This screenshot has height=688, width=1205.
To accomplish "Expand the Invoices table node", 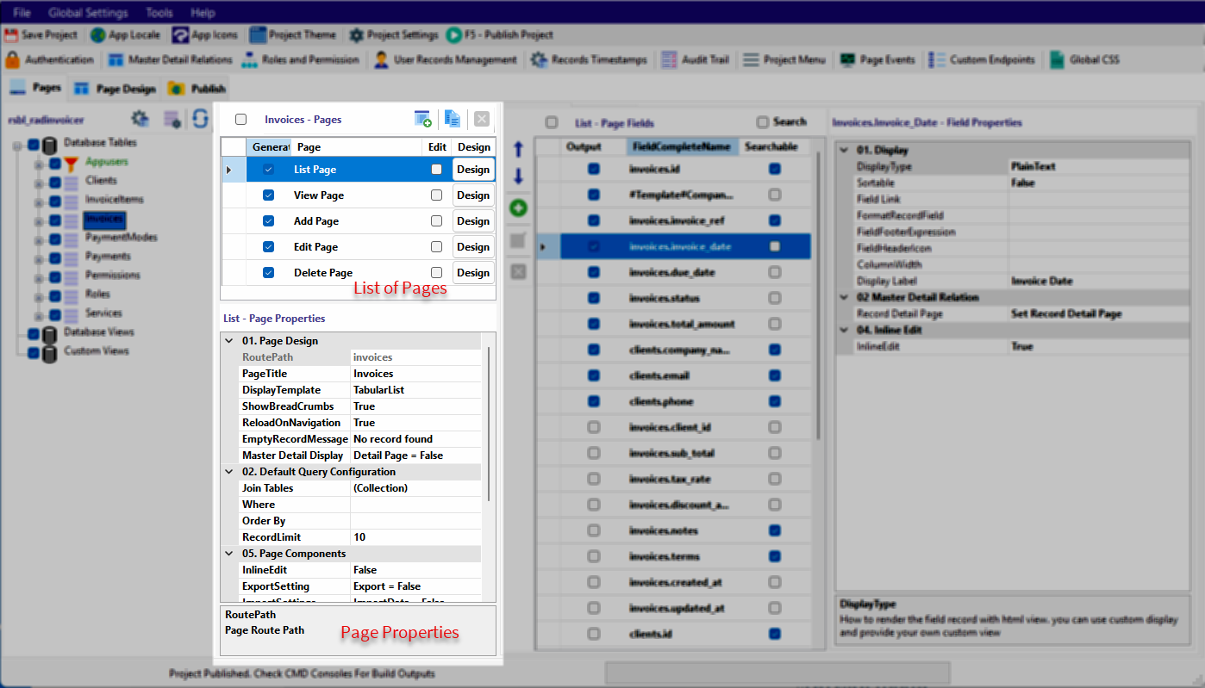I will tap(38, 220).
